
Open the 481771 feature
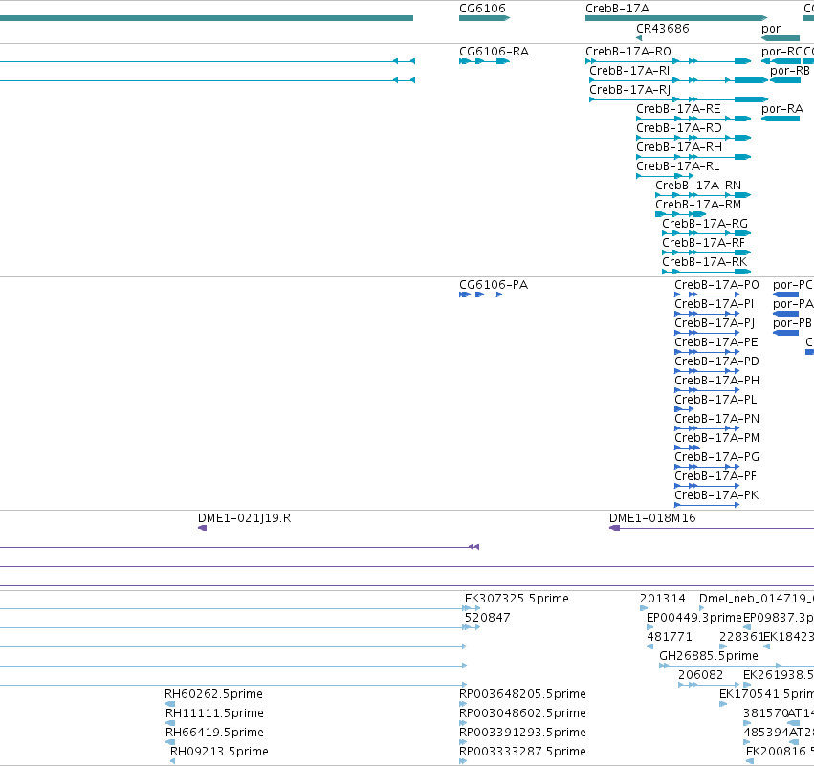click(x=670, y=637)
